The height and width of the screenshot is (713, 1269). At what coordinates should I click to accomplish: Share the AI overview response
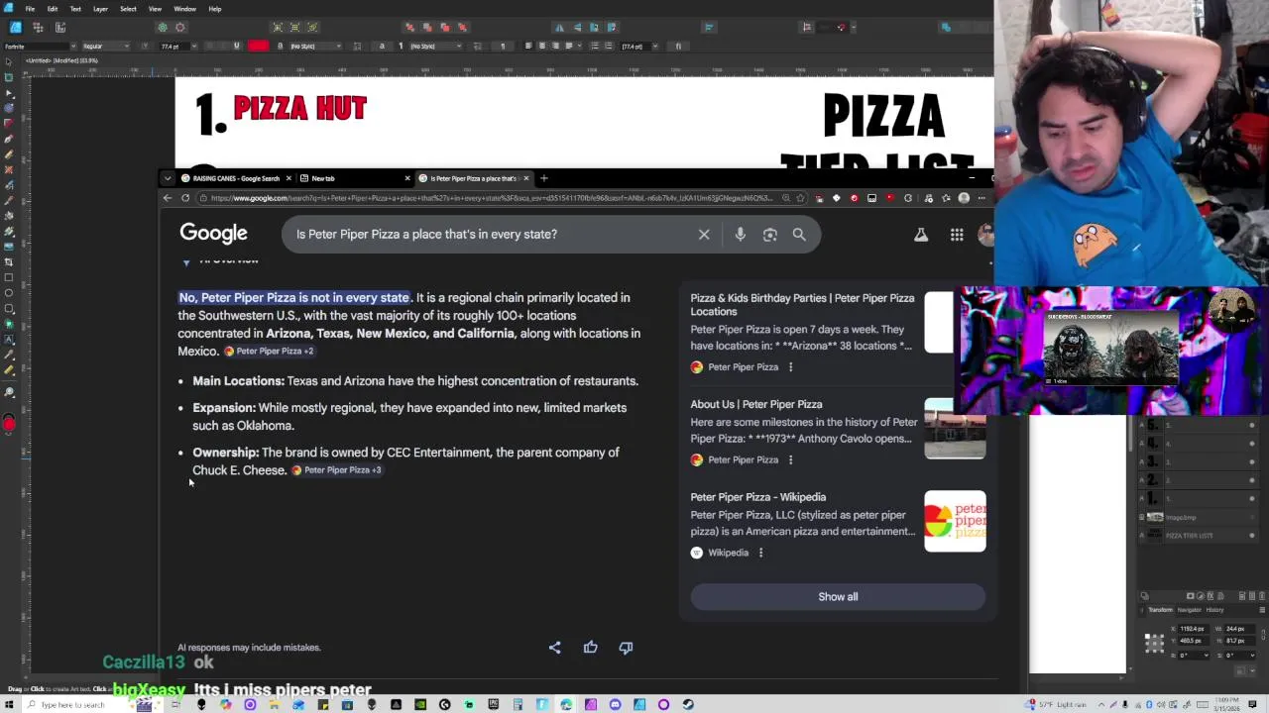[x=554, y=648]
